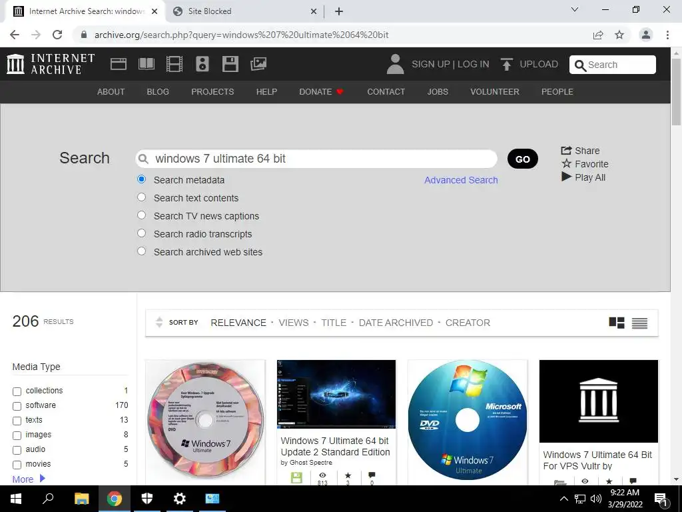Check the collections media type filter

tap(17, 391)
